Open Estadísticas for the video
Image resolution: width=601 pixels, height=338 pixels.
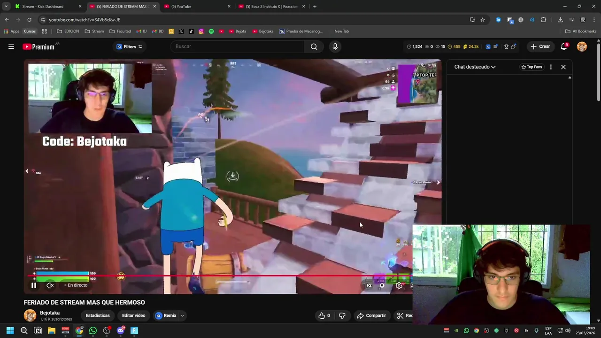[x=98, y=315]
